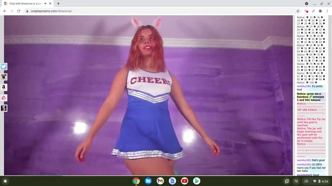The width and height of the screenshot is (332, 186).
Task: Open Chrome's three-dot menu
Action: pyautogui.click(x=327, y=11)
